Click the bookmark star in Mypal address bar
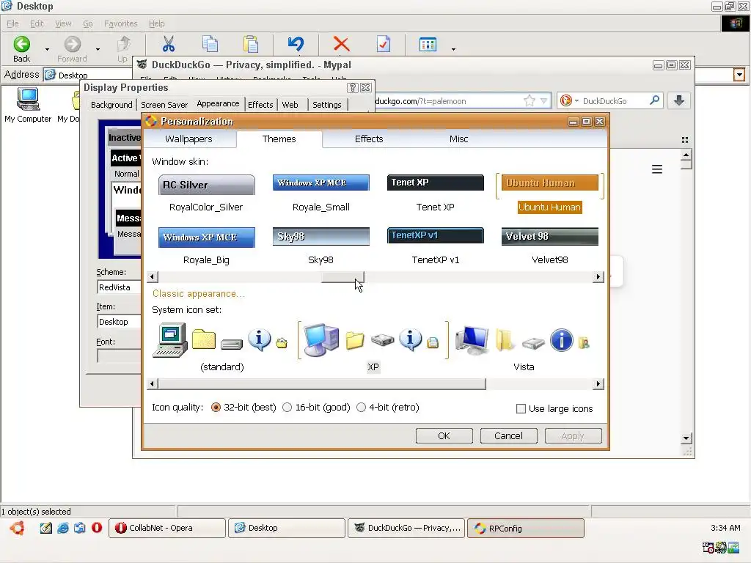The width and height of the screenshot is (751, 563). (x=530, y=100)
